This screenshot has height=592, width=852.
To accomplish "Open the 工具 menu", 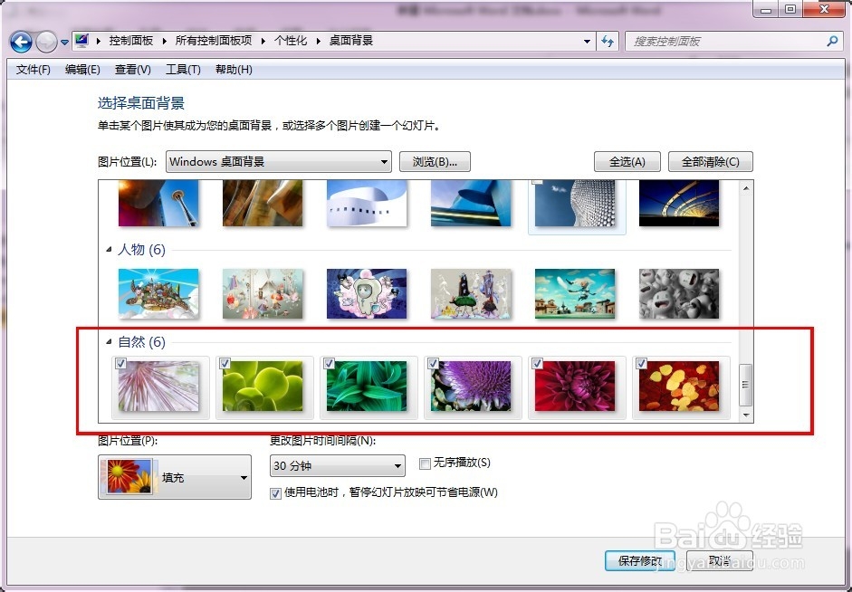I will click(182, 70).
